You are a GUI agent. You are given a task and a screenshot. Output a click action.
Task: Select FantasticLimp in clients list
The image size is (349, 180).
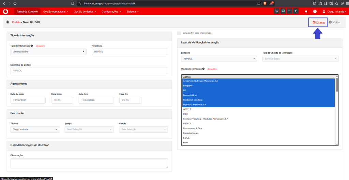258,95
